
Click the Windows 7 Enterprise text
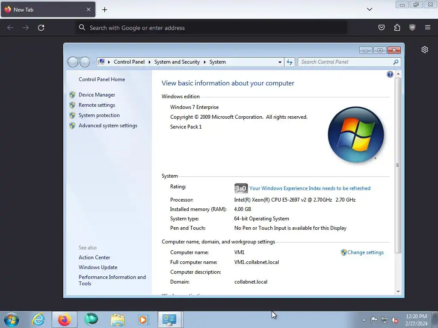(195, 107)
